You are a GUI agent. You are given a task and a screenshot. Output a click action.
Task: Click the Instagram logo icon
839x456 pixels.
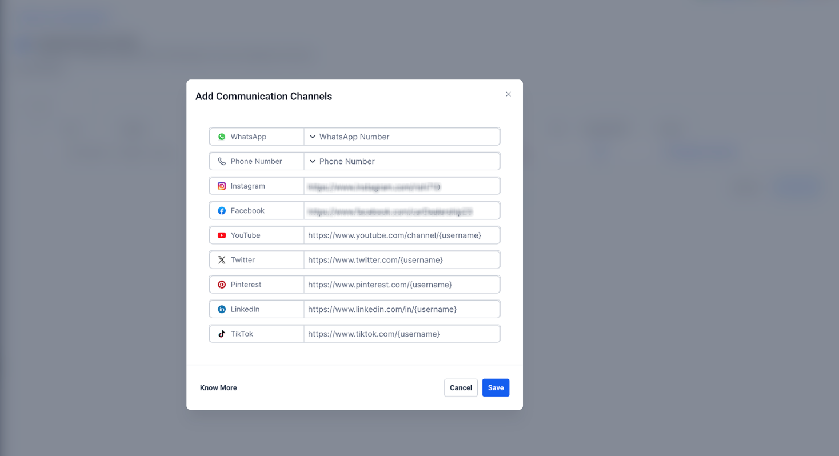[222, 186]
